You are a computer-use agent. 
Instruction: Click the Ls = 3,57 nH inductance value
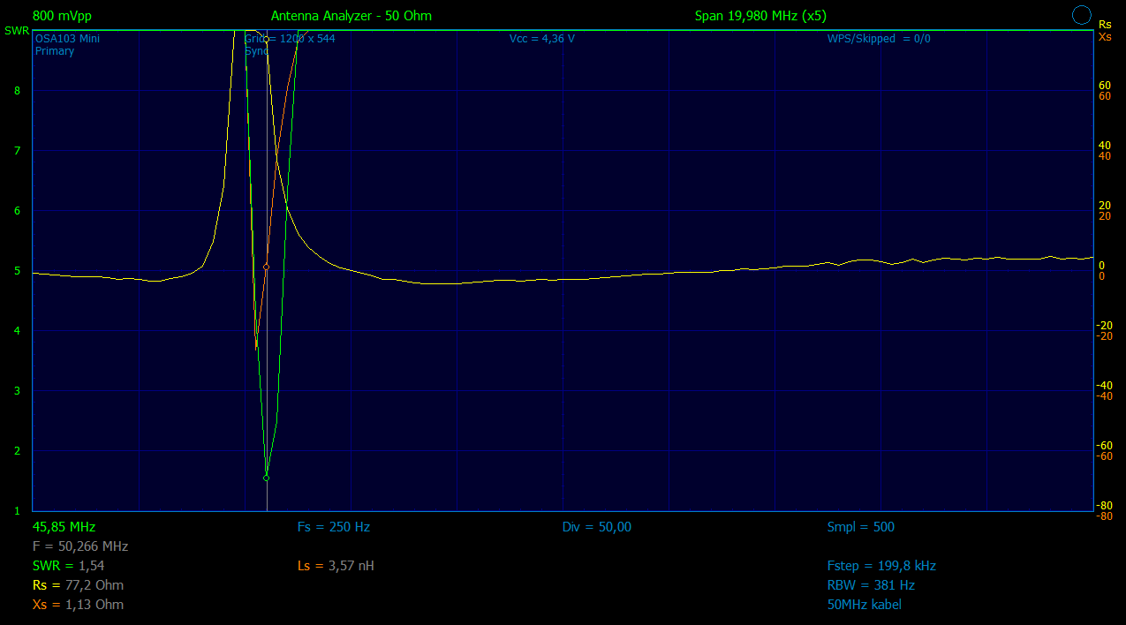[336, 566]
